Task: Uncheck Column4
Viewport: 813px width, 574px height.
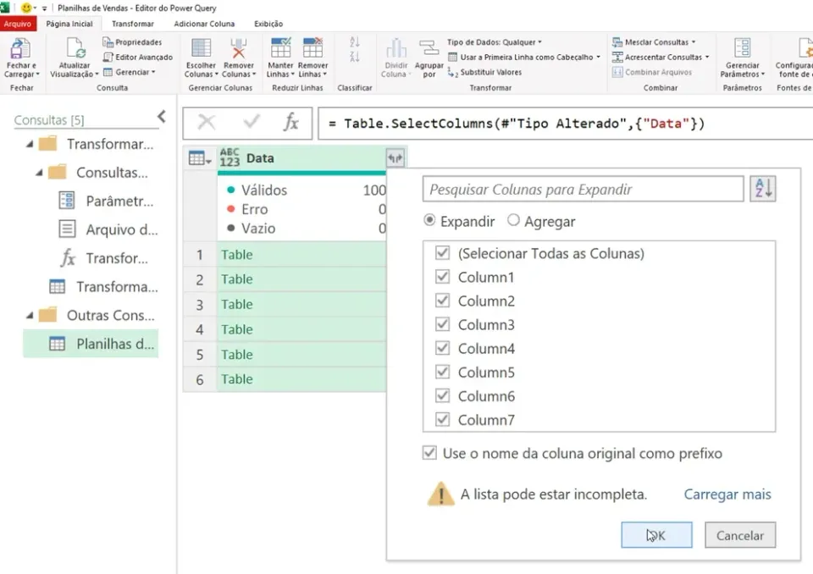Action: click(x=442, y=348)
